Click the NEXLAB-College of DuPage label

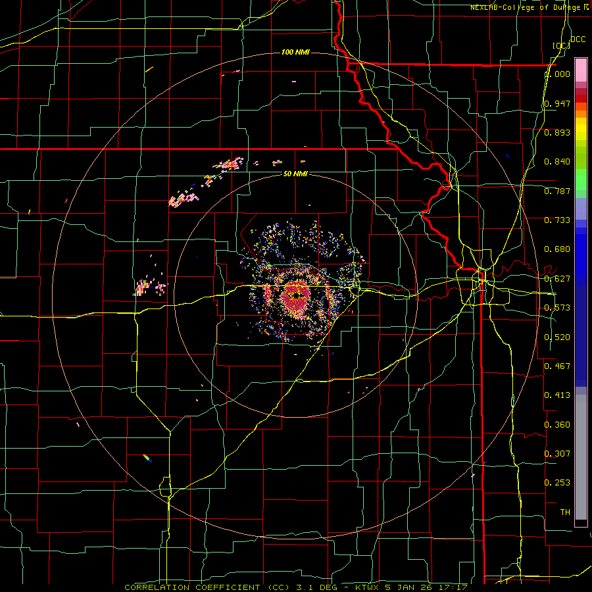point(530,7)
